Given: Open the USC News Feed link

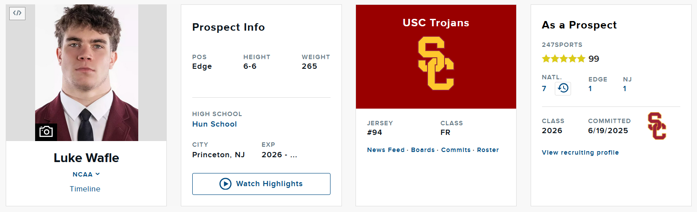Looking at the screenshot, I should pyautogui.click(x=386, y=150).
